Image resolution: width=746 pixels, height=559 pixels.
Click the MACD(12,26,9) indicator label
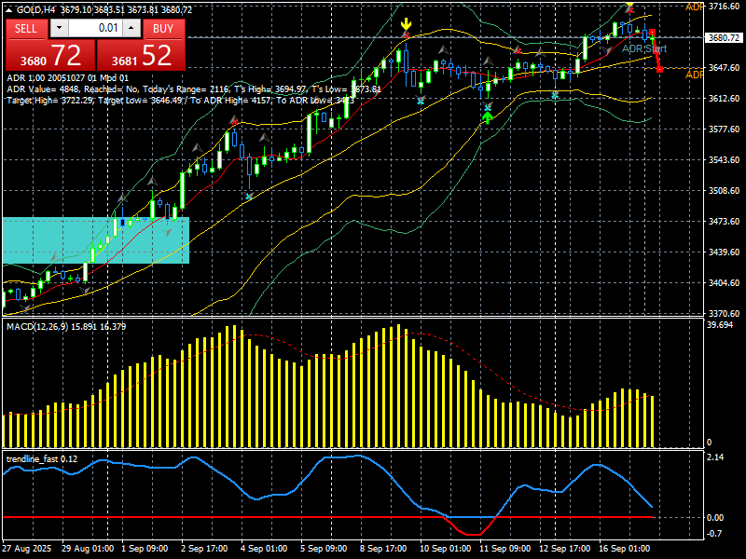click(x=66, y=327)
